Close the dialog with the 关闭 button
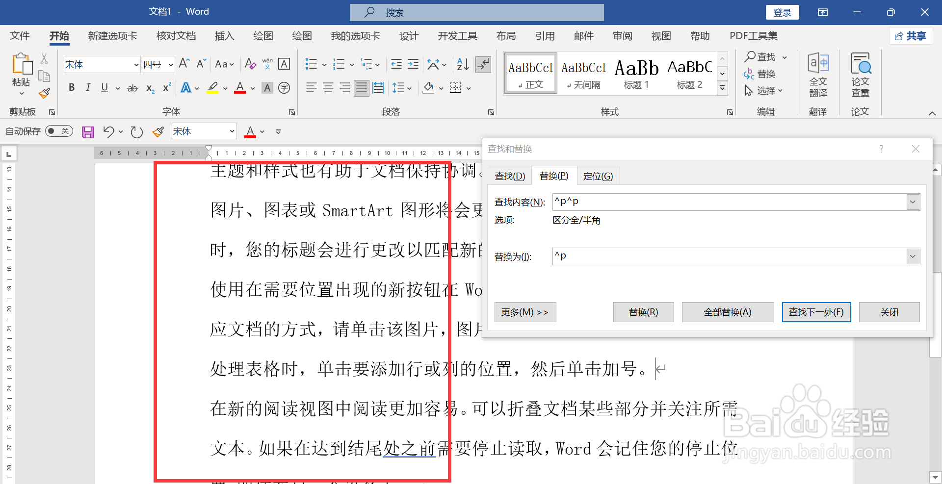Screen dimensions: 942x484 pos(889,312)
